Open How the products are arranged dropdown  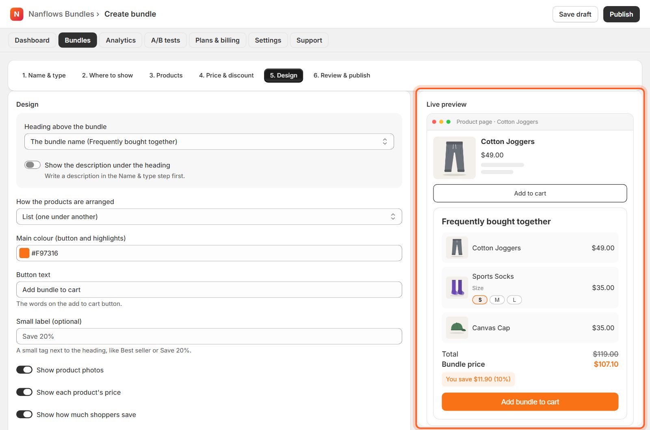(x=209, y=217)
